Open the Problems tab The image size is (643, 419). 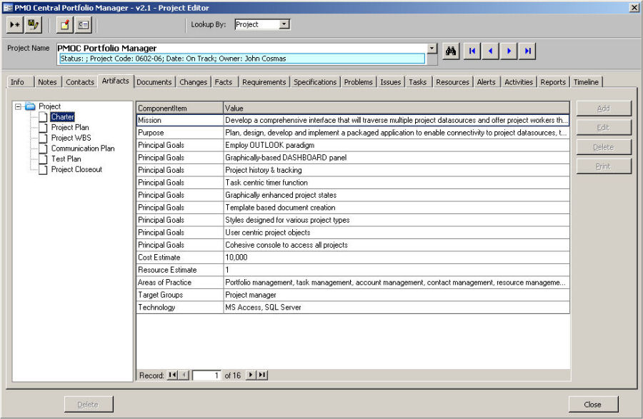[359, 82]
